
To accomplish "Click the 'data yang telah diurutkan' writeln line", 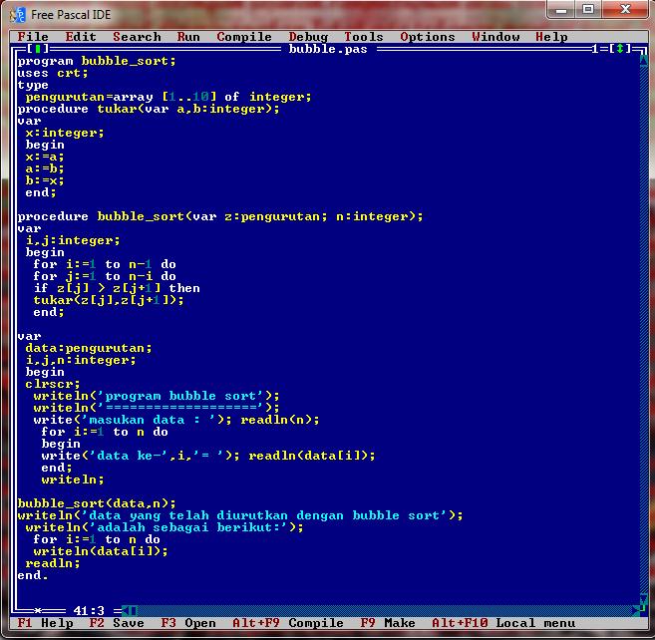I will tap(240, 515).
